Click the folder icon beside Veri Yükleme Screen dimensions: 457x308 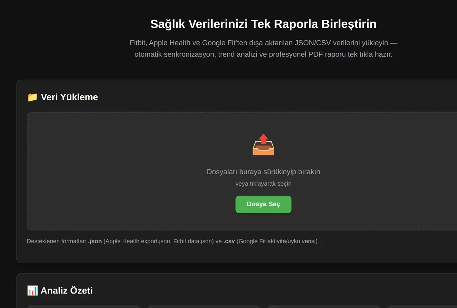click(x=32, y=97)
